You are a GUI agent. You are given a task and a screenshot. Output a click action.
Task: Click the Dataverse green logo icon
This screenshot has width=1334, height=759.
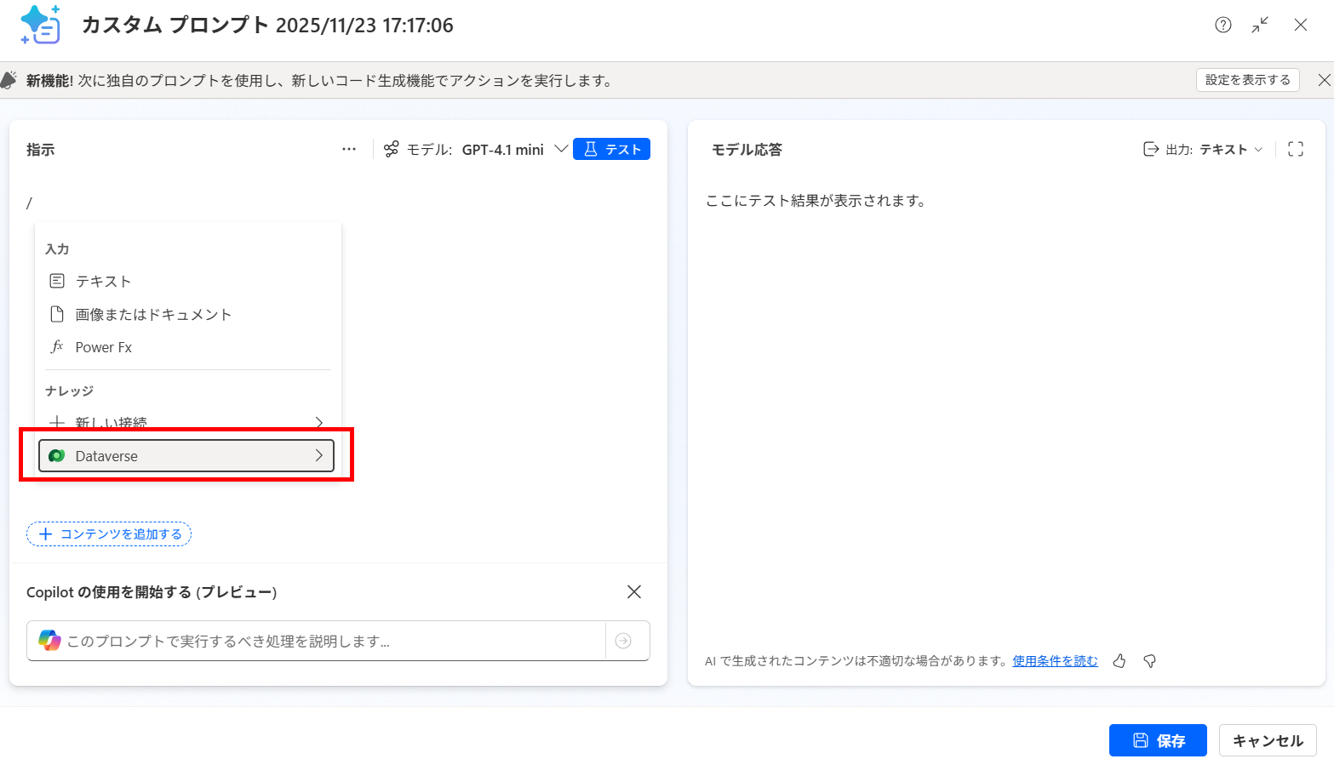(x=57, y=455)
